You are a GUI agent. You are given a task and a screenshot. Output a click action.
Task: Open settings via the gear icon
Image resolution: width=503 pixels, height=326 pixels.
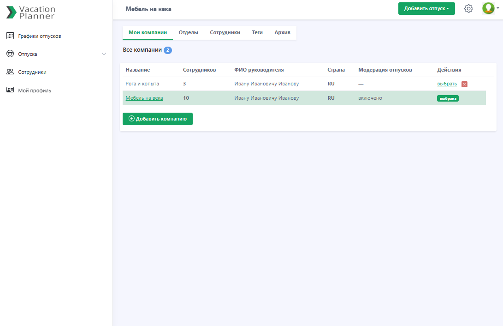[468, 9]
